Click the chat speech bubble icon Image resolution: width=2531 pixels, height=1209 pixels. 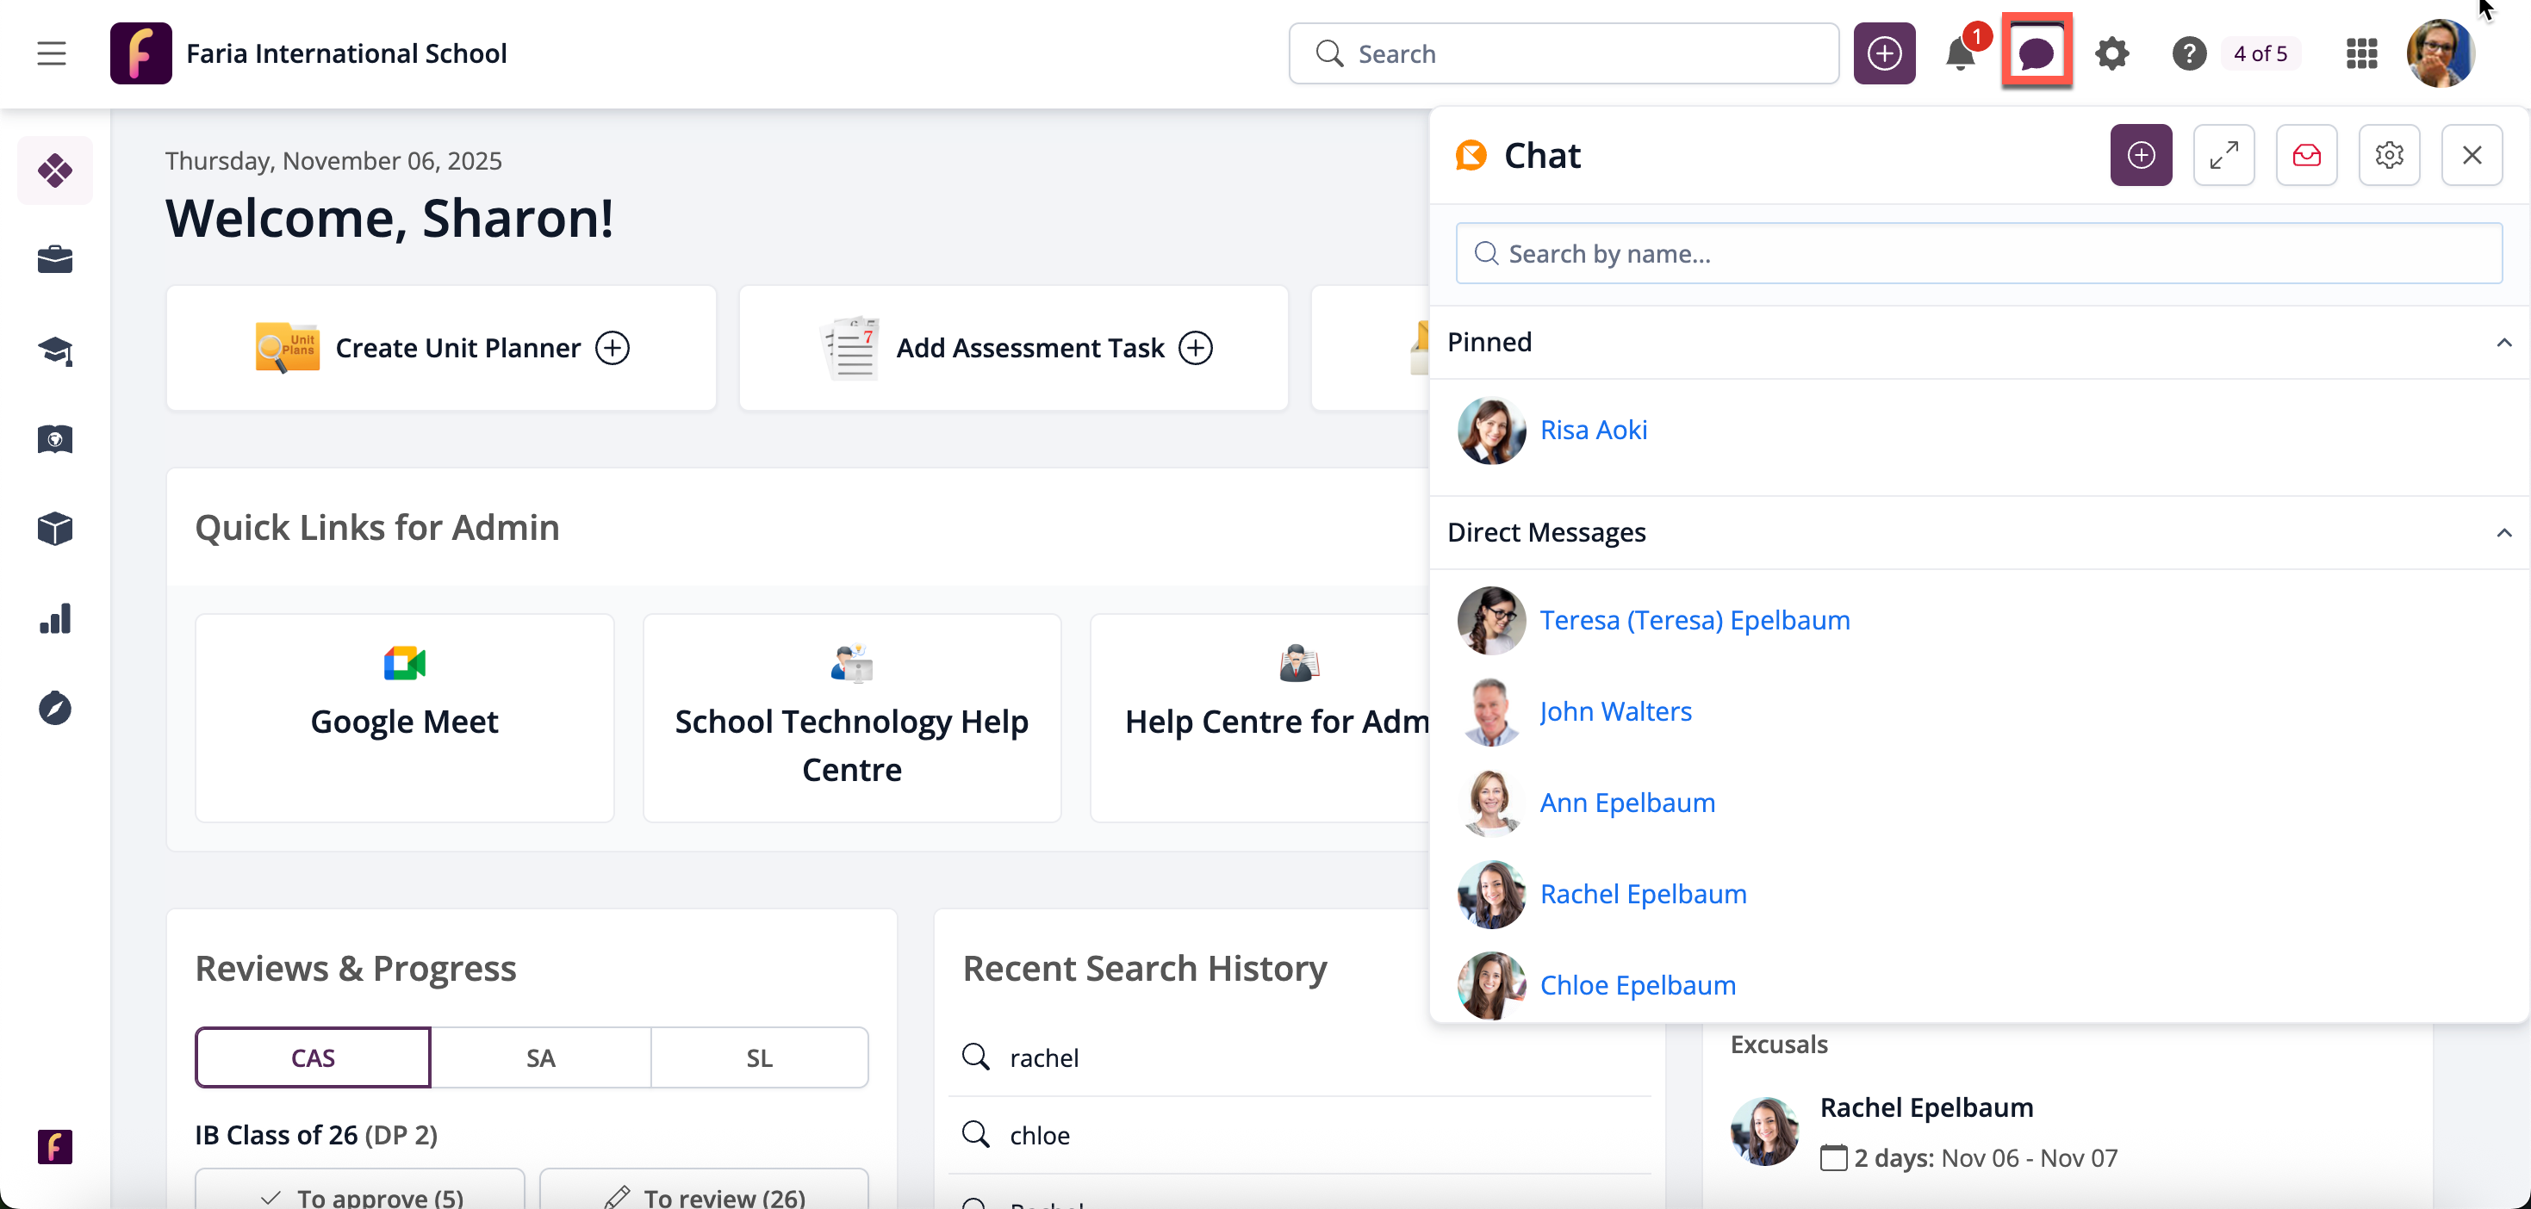click(x=2036, y=53)
